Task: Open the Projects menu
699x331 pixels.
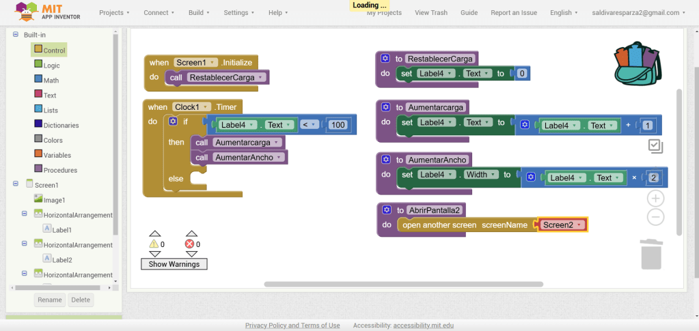Action: click(114, 12)
